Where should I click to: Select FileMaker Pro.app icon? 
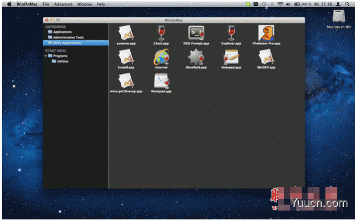click(x=266, y=33)
